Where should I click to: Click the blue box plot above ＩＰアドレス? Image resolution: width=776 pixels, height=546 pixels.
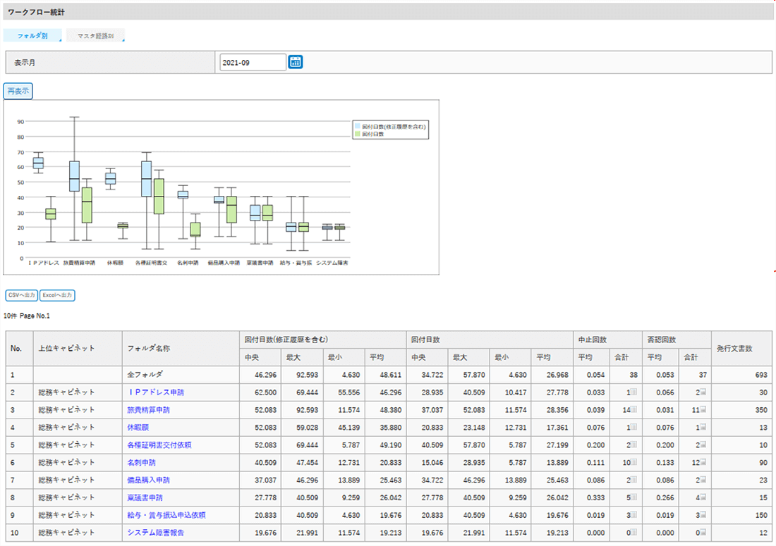coord(38,163)
